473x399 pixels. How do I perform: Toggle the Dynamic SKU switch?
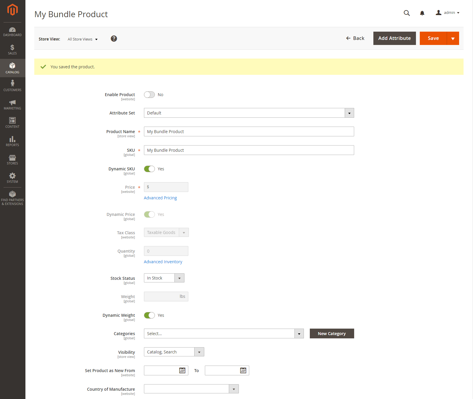[149, 169]
